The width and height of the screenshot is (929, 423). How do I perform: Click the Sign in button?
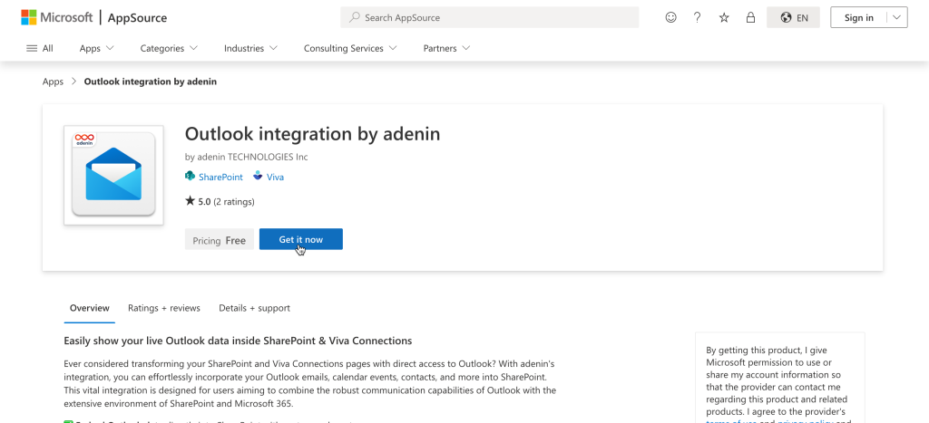click(858, 17)
